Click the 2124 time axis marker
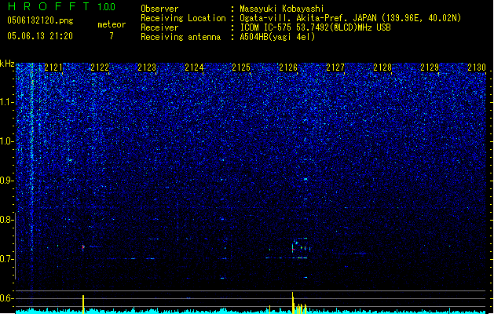 (195, 68)
